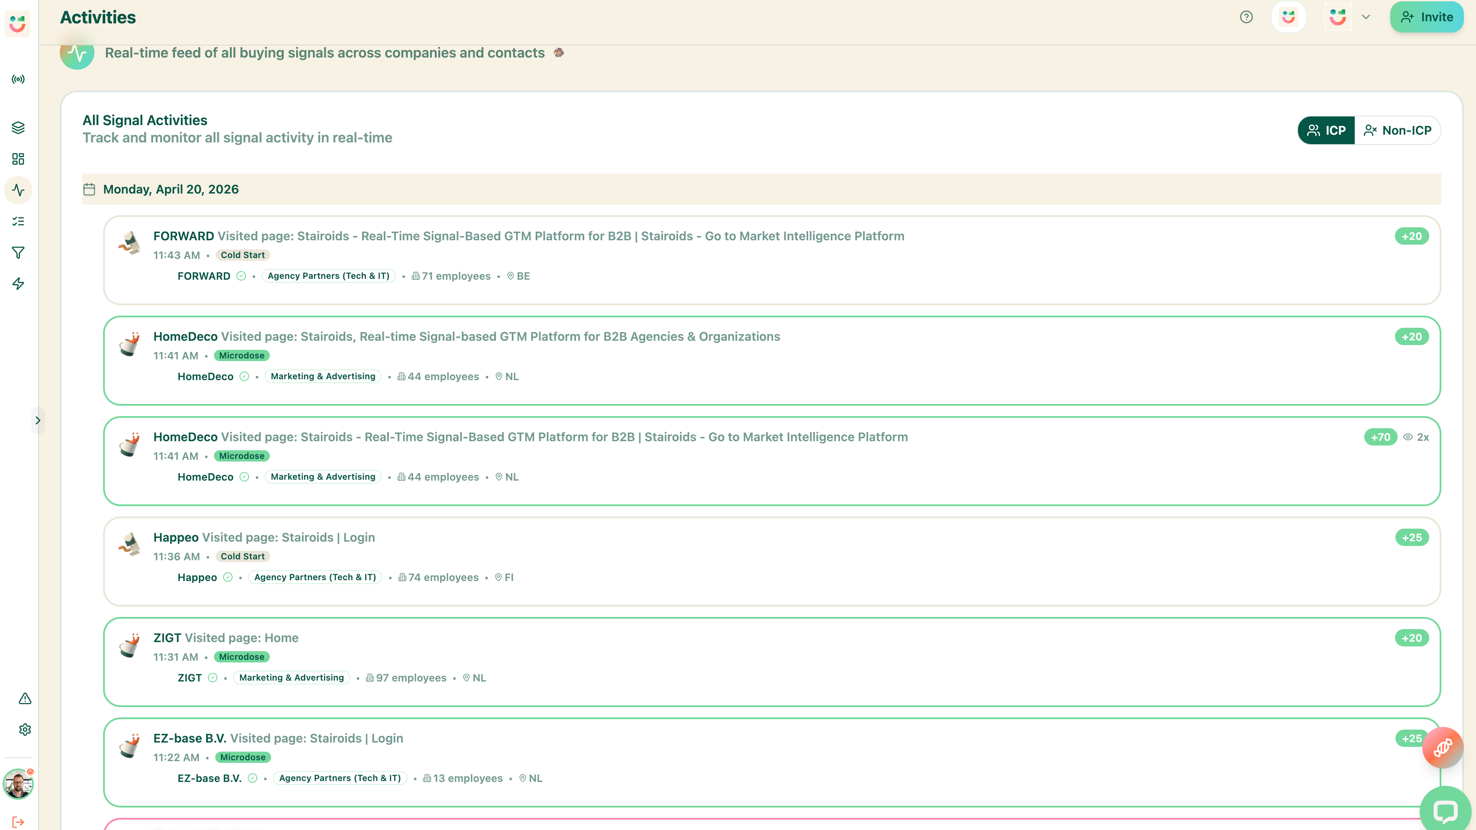Open the warning triangle alerts icon
The width and height of the screenshot is (1476, 830).
click(x=25, y=698)
